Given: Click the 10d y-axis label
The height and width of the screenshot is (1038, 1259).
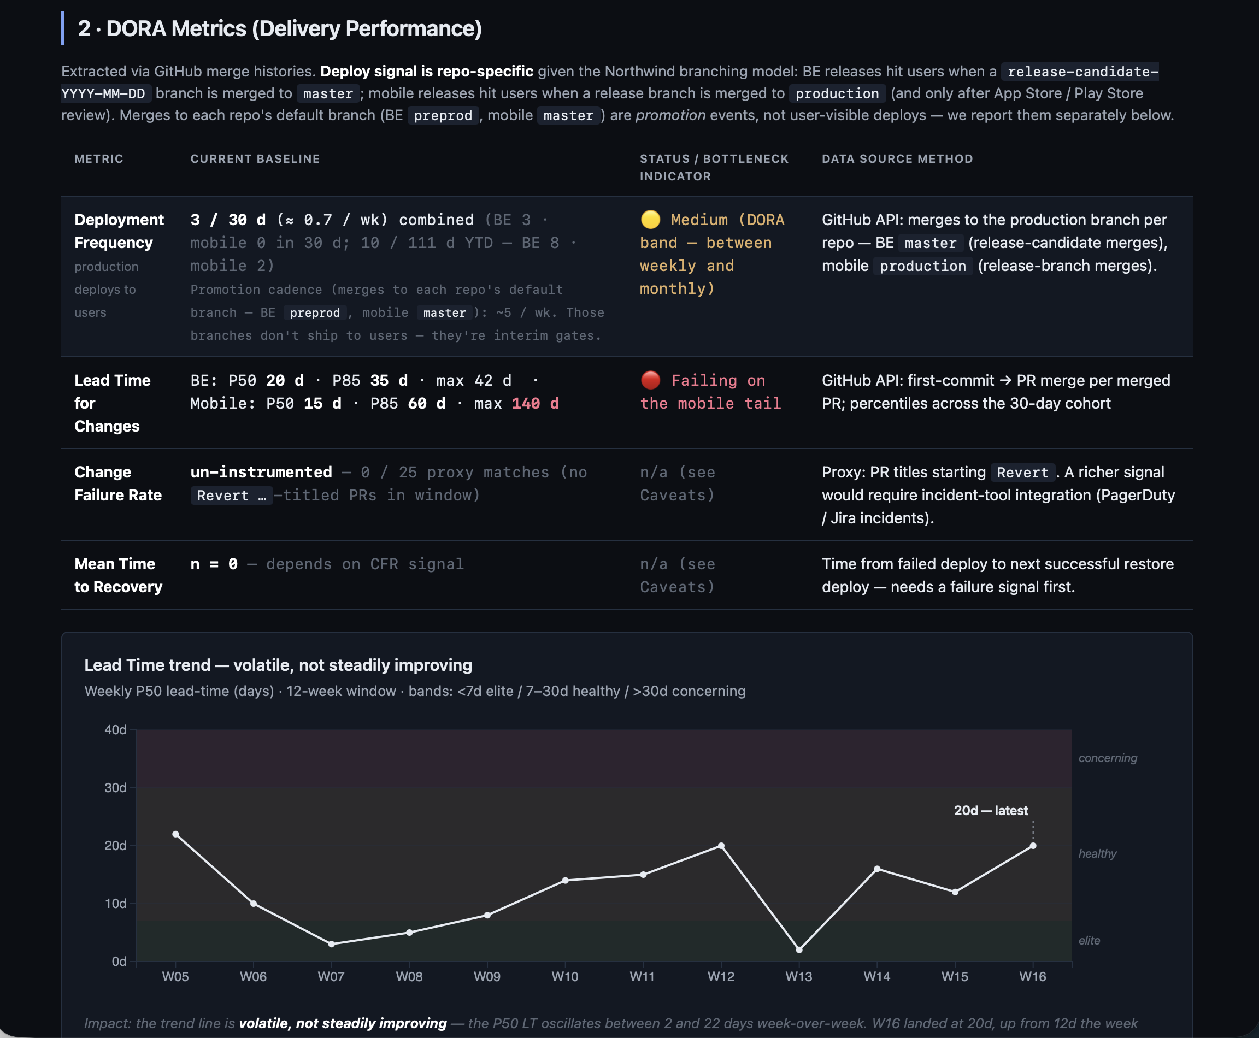Looking at the screenshot, I should tap(115, 904).
